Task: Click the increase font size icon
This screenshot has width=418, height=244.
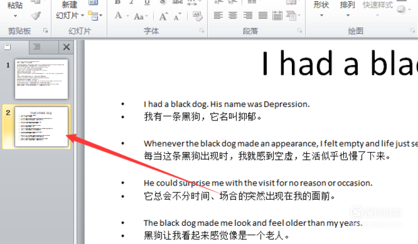Action: coord(163,17)
